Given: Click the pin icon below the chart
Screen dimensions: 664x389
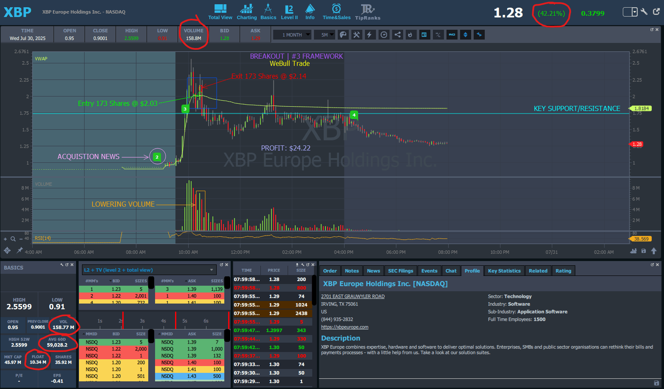Looking at the screenshot, I should click(x=20, y=250).
